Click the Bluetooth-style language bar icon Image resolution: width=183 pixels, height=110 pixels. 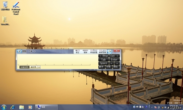134,107
